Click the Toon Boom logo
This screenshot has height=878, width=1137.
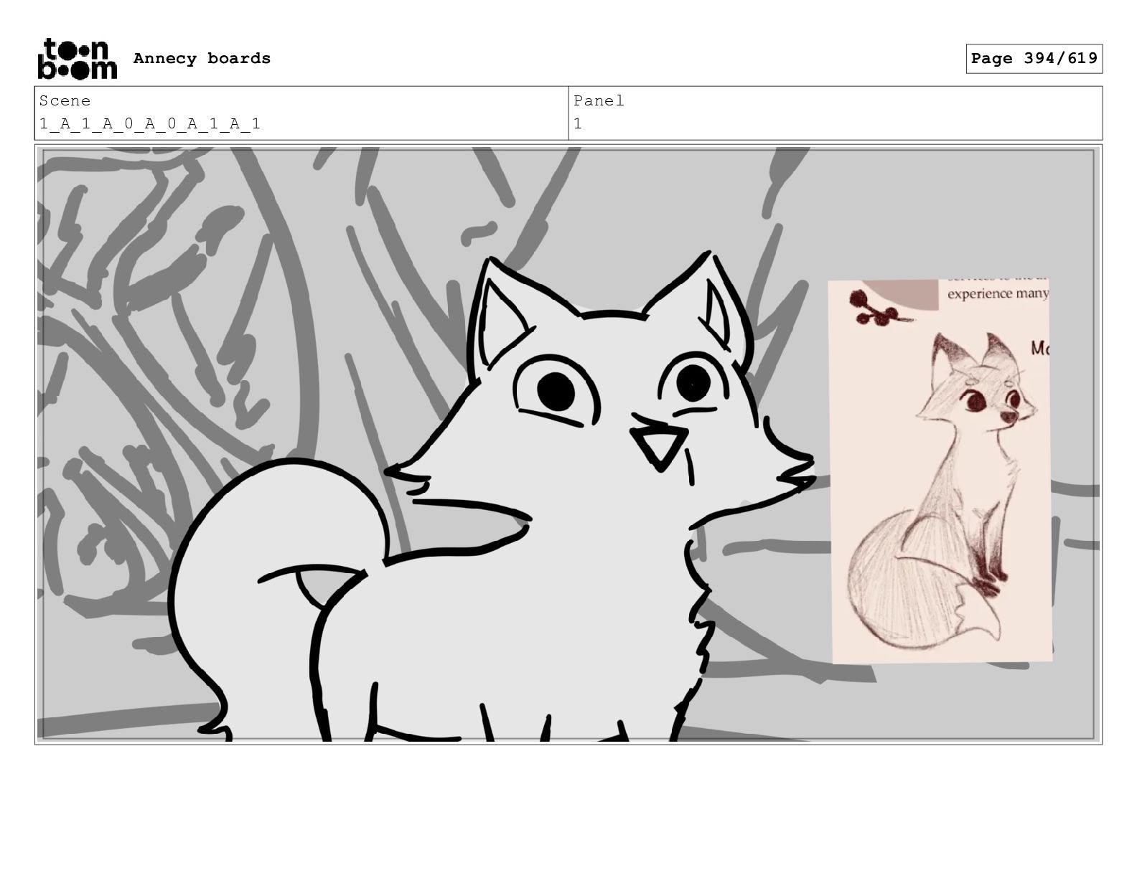(77, 58)
